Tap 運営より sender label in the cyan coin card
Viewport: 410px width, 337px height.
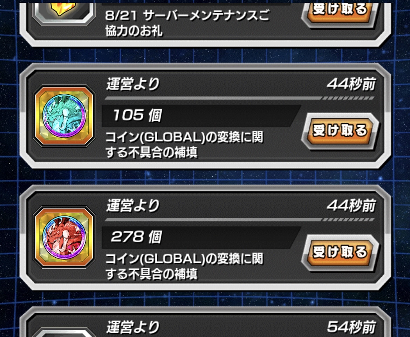pyautogui.click(x=133, y=84)
